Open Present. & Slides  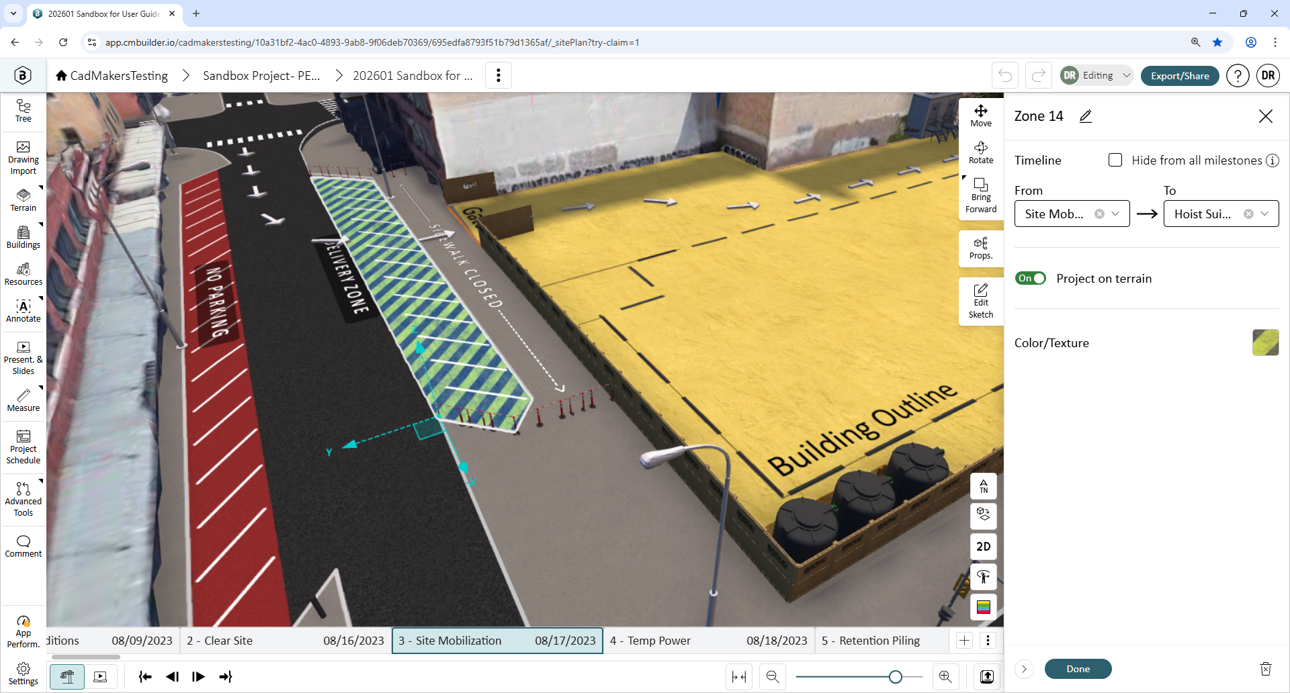click(x=24, y=358)
